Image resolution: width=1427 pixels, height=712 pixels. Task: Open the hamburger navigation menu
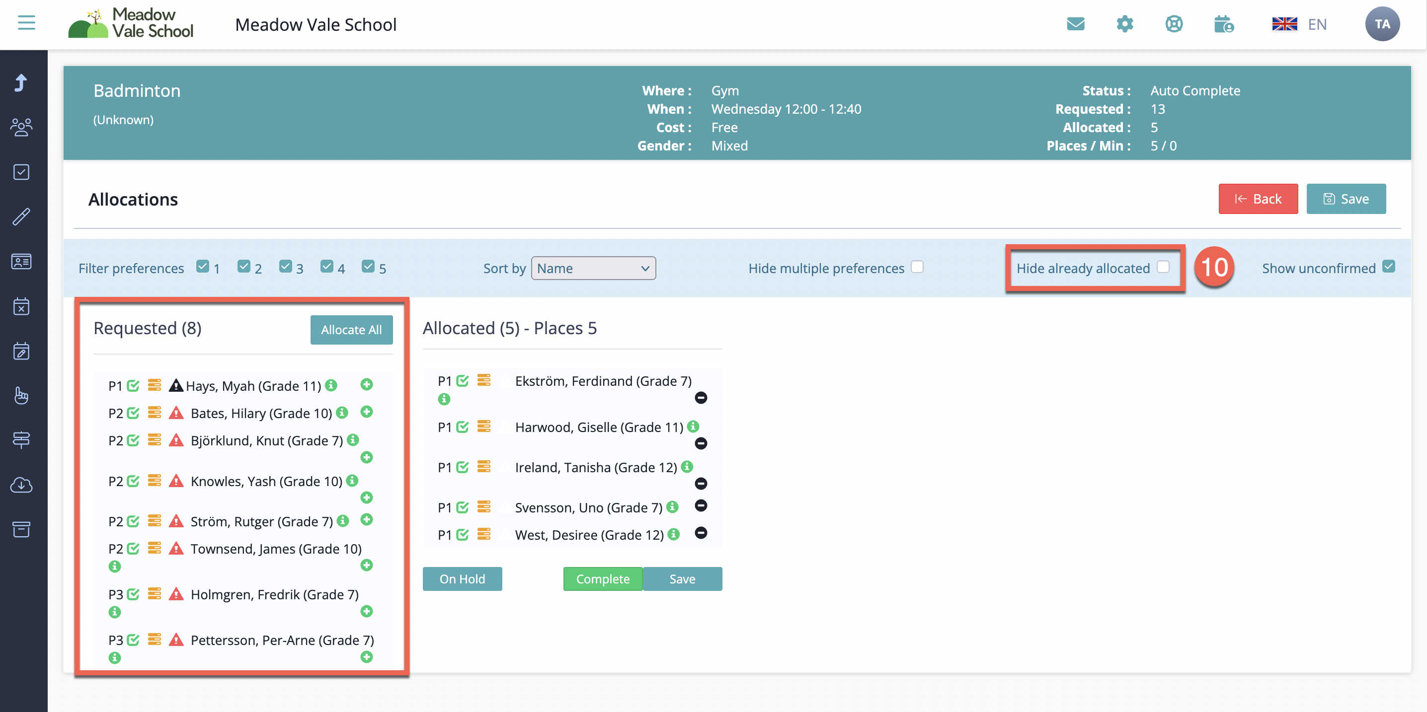tap(26, 23)
